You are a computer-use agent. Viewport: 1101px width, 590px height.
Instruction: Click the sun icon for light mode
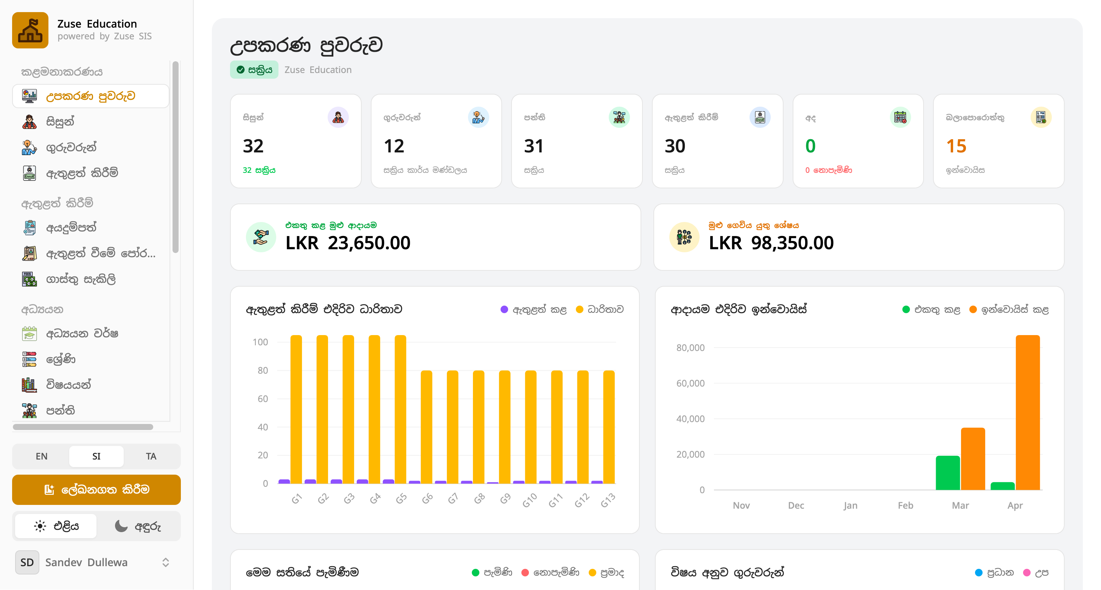(40, 526)
